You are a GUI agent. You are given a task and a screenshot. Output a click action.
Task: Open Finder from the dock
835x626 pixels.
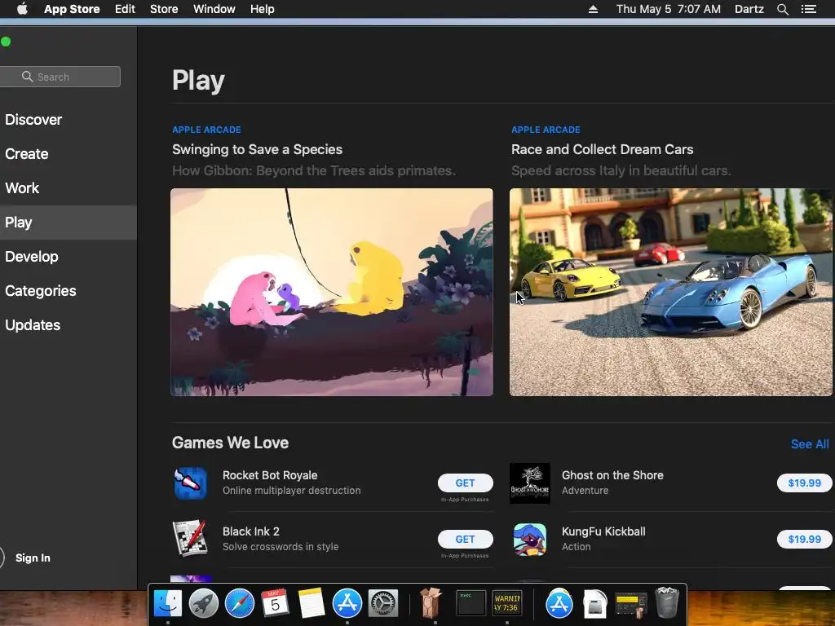tap(168, 604)
